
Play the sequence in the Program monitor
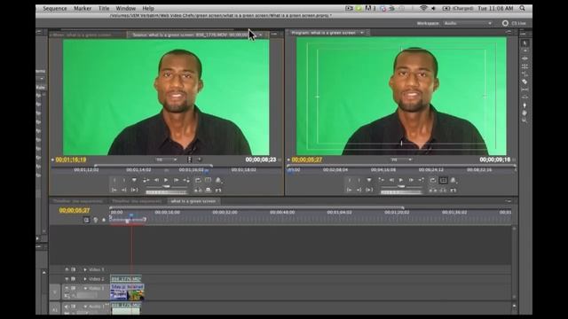[401, 180]
